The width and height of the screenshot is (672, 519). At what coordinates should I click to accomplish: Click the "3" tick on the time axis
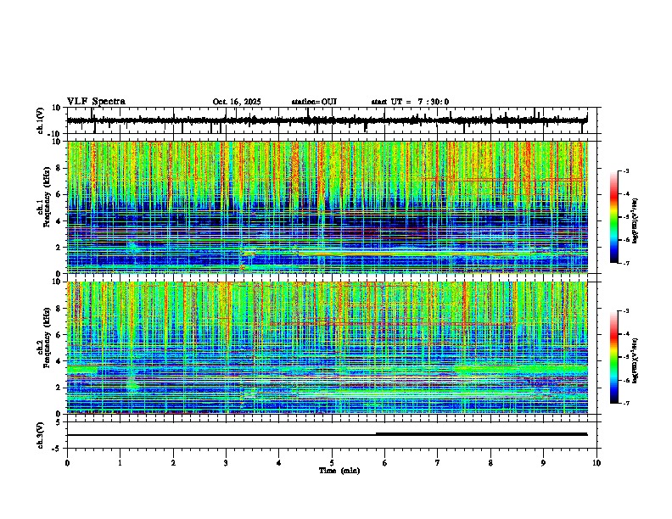click(x=226, y=463)
